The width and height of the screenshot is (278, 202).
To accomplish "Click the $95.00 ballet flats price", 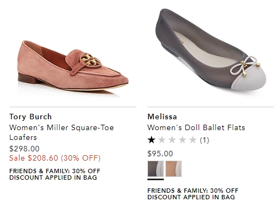I will 160,154.
